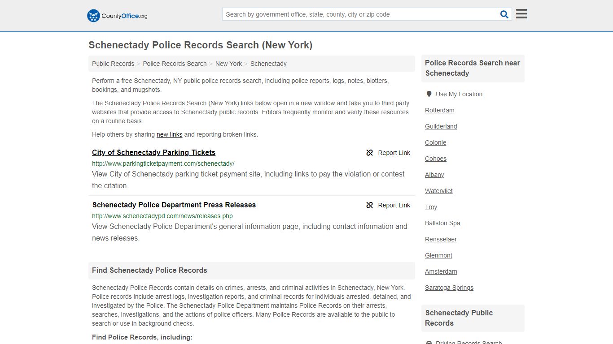This screenshot has height=344, width=613.
Task: Click 'Schenectady Public Records' sidebar heading
Action: (x=459, y=318)
